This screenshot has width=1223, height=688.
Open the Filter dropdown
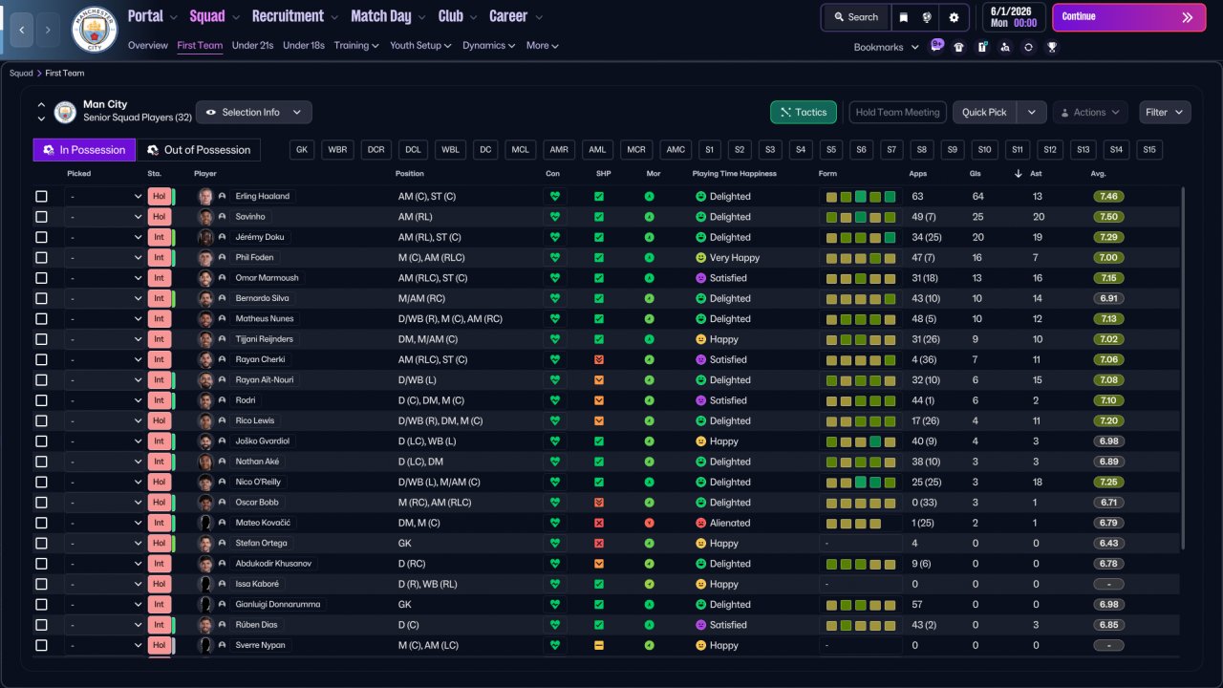[1165, 113]
